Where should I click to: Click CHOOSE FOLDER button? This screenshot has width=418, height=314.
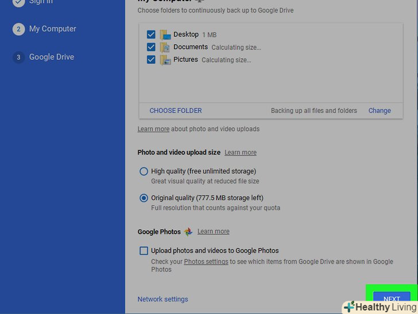click(176, 110)
